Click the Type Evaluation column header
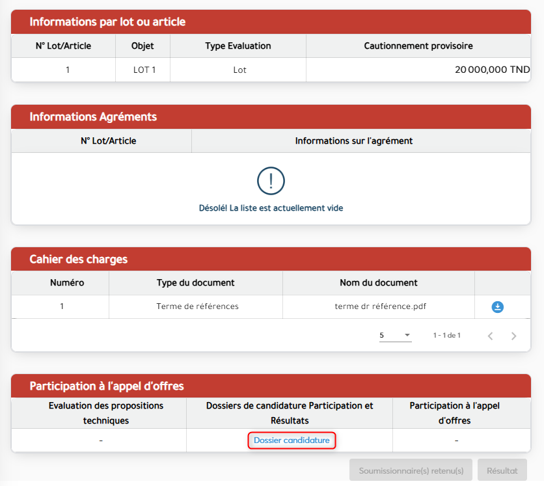This screenshot has height=486, width=544. pos(238,46)
